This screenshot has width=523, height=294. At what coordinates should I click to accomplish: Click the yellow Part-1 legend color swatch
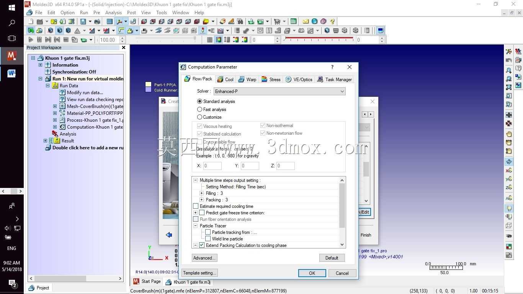pos(148,85)
